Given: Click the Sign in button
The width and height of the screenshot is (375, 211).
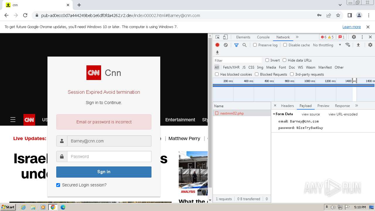Looking at the screenshot, I should tap(104, 172).
